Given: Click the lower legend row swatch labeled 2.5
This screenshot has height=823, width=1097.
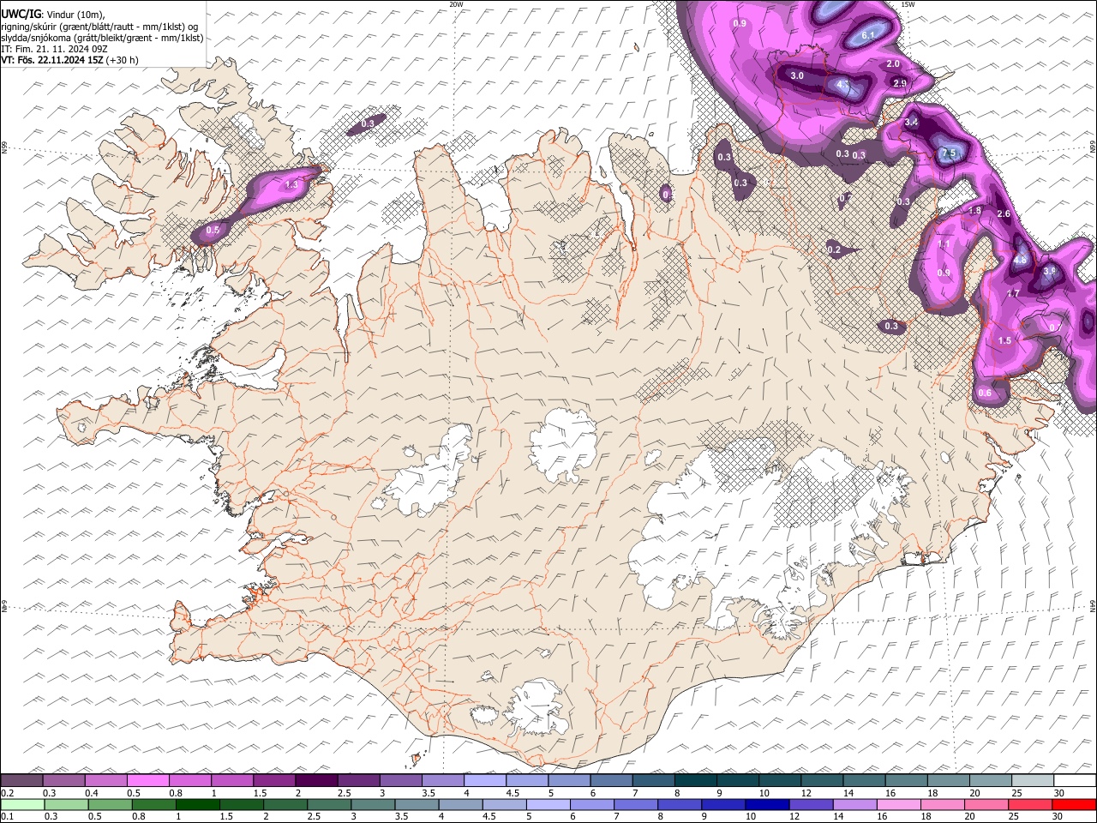Looking at the screenshot, I should [x=329, y=805].
